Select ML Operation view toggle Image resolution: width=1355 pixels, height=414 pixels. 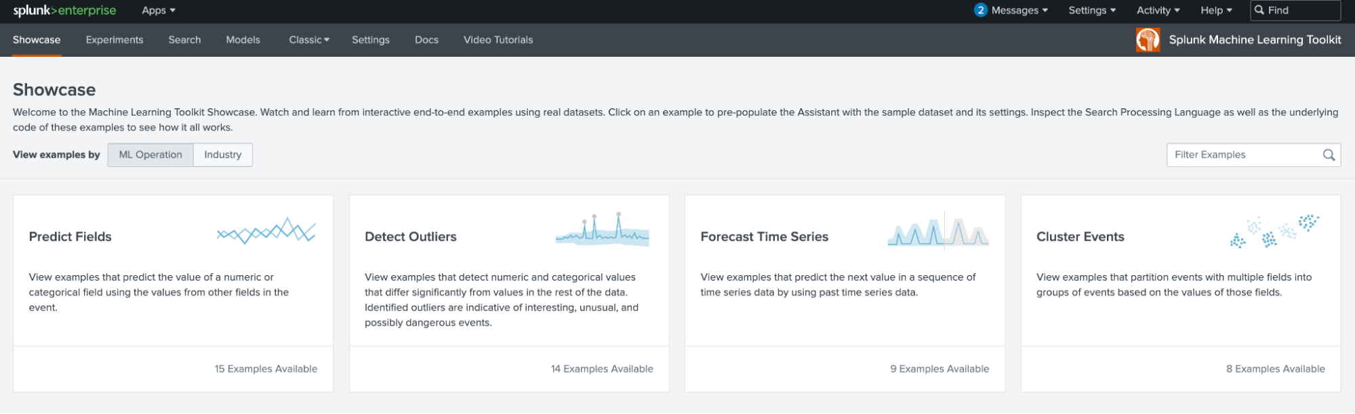click(x=150, y=155)
